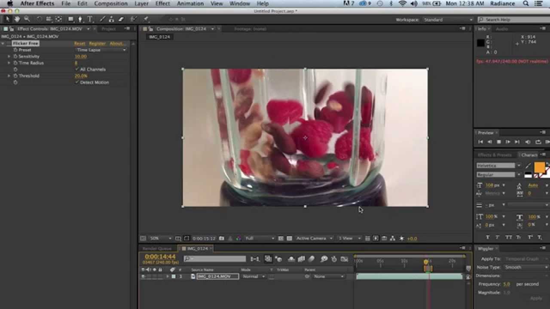
Task: Toggle Preset stopwatch in Effect Controls
Action: 15,50
